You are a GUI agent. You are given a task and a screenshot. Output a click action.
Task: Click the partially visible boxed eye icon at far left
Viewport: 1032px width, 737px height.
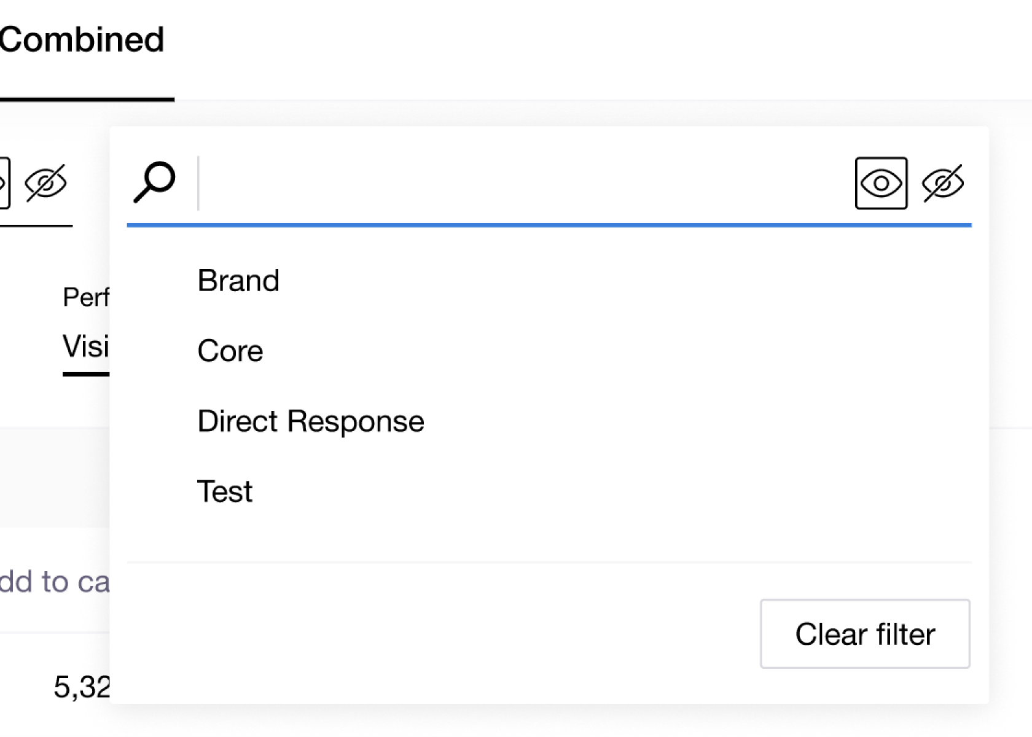4,183
